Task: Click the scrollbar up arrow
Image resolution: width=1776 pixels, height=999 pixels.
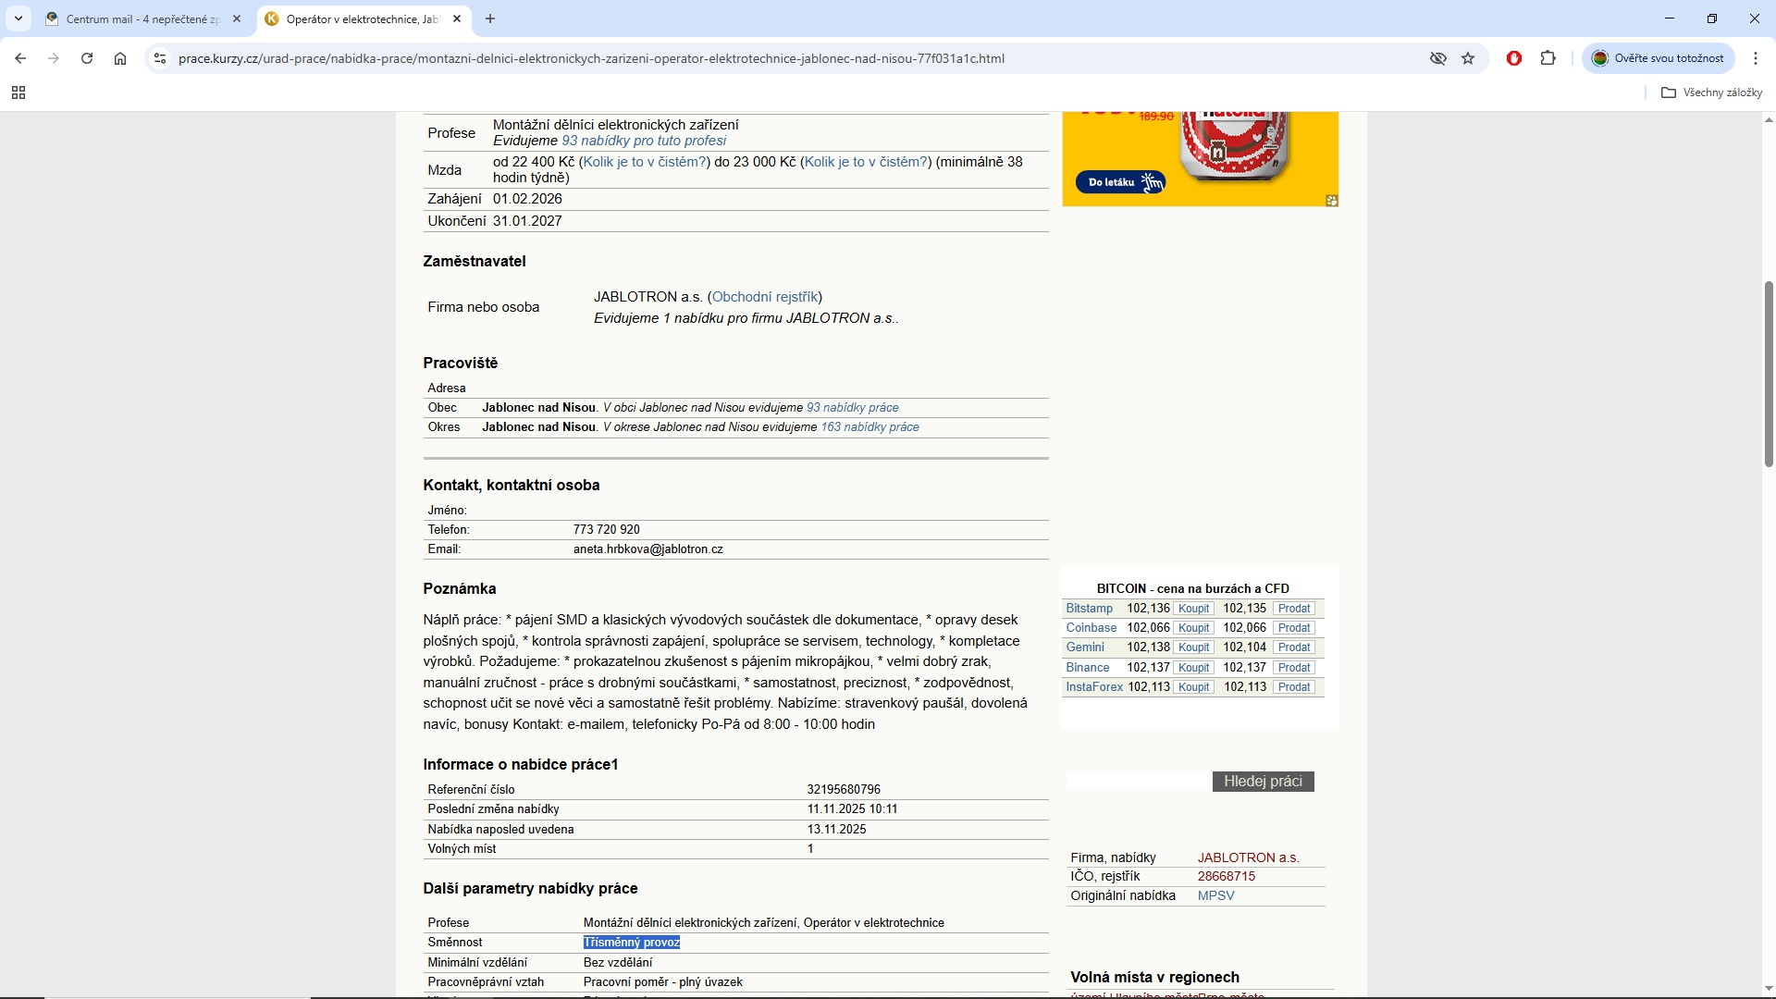Action: click(x=1770, y=120)
